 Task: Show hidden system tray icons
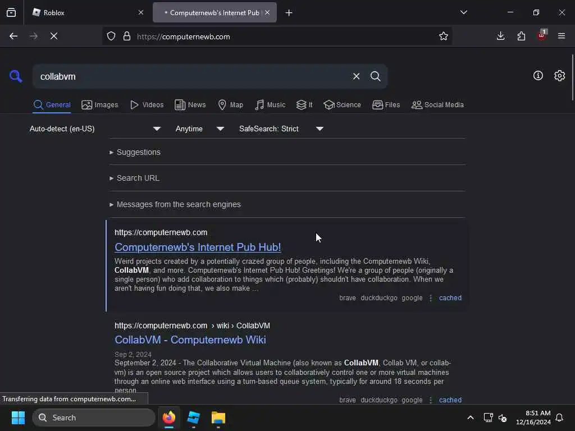click(471, 418)
